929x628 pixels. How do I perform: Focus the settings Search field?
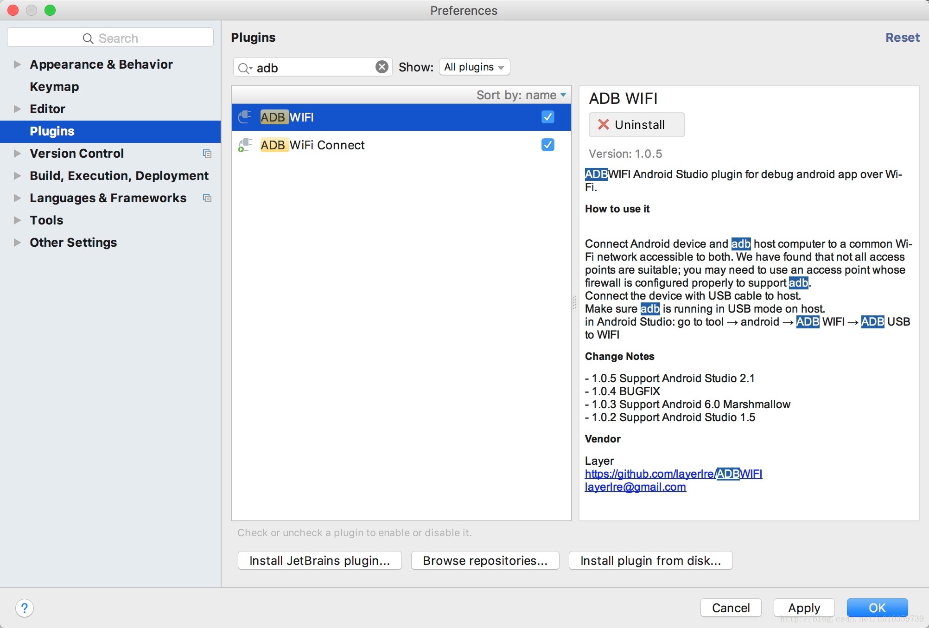click(x=110, y=38)
